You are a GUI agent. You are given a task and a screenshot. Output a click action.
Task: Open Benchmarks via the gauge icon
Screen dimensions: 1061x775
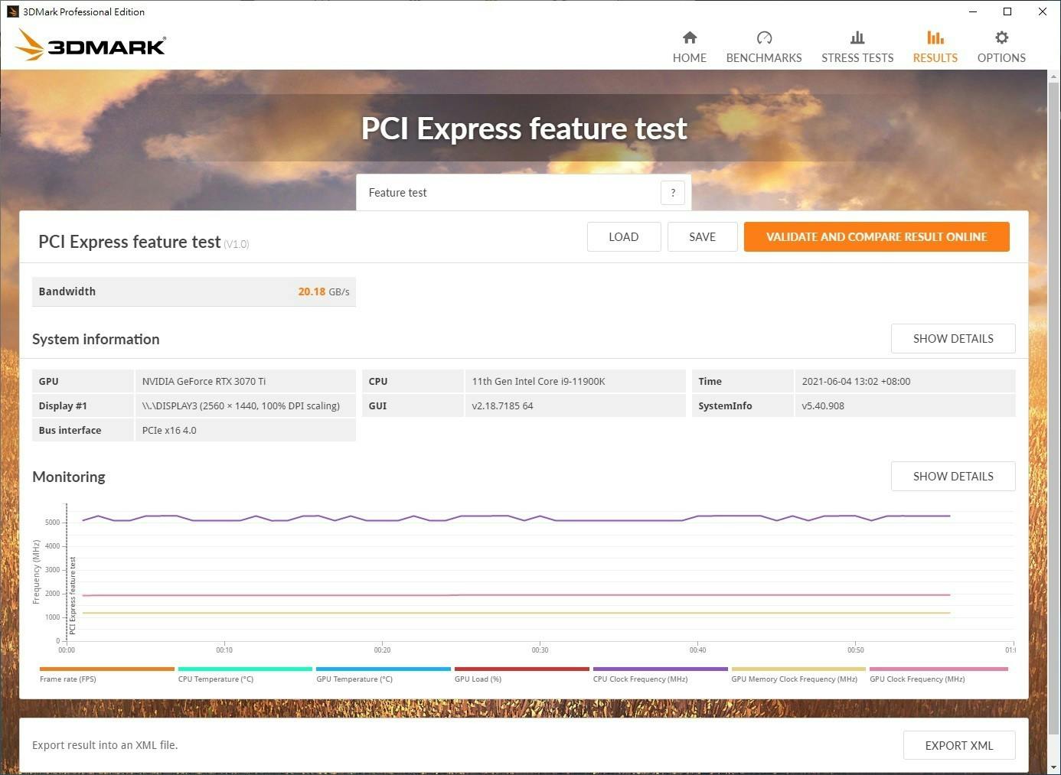point(764,37)
